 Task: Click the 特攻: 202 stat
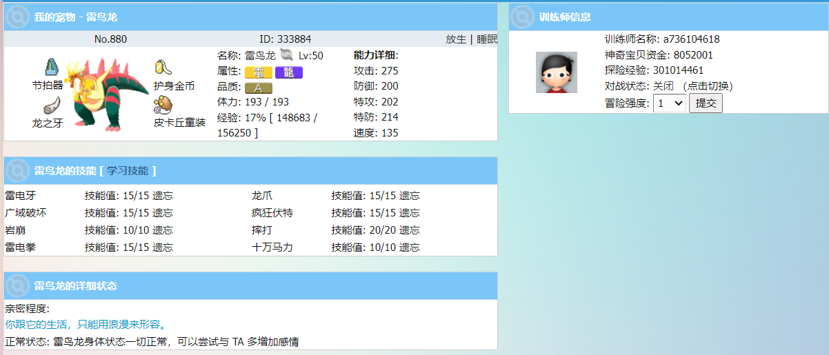coord(376,102)
